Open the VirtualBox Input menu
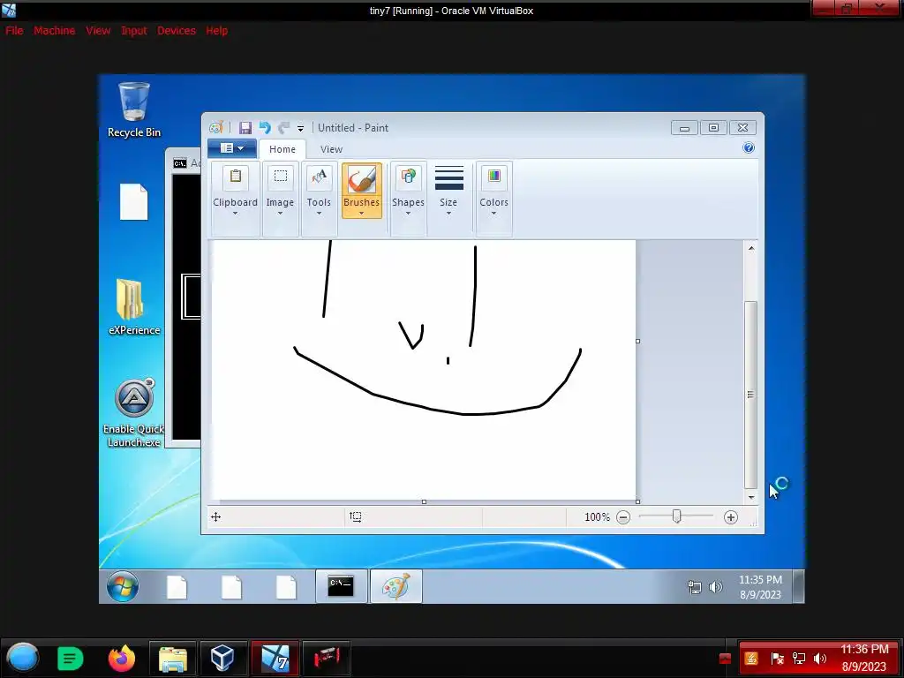Screen dimensions: 904x678 [134, 31]
